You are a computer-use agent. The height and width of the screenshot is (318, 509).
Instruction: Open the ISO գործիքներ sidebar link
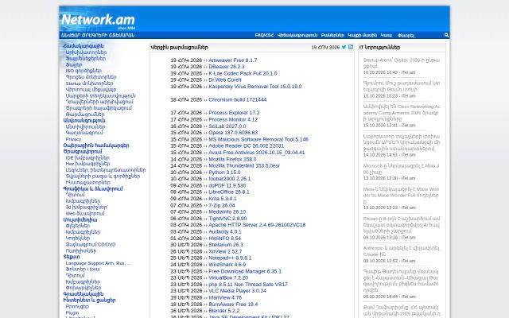pos(84,71)
